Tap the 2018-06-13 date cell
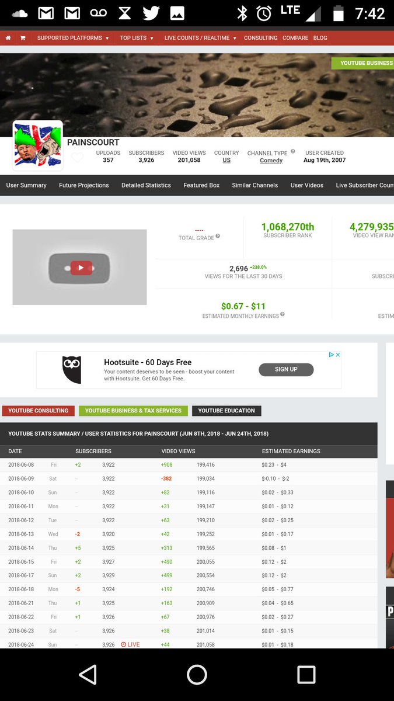This screenshot has width=394, height=701. coord(22,534)
